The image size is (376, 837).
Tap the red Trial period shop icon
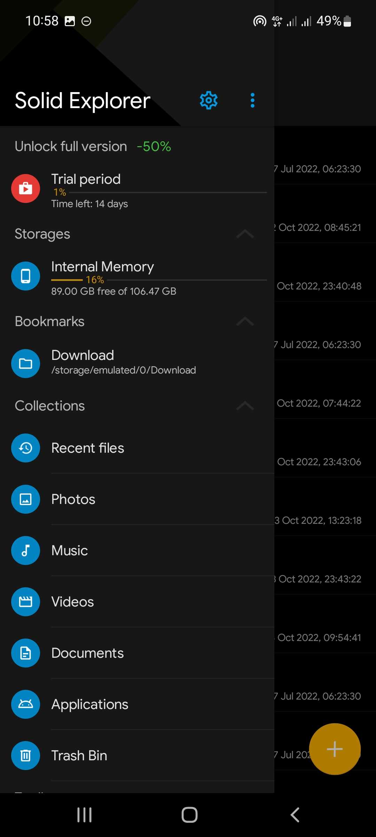click(x=25, y=188)
